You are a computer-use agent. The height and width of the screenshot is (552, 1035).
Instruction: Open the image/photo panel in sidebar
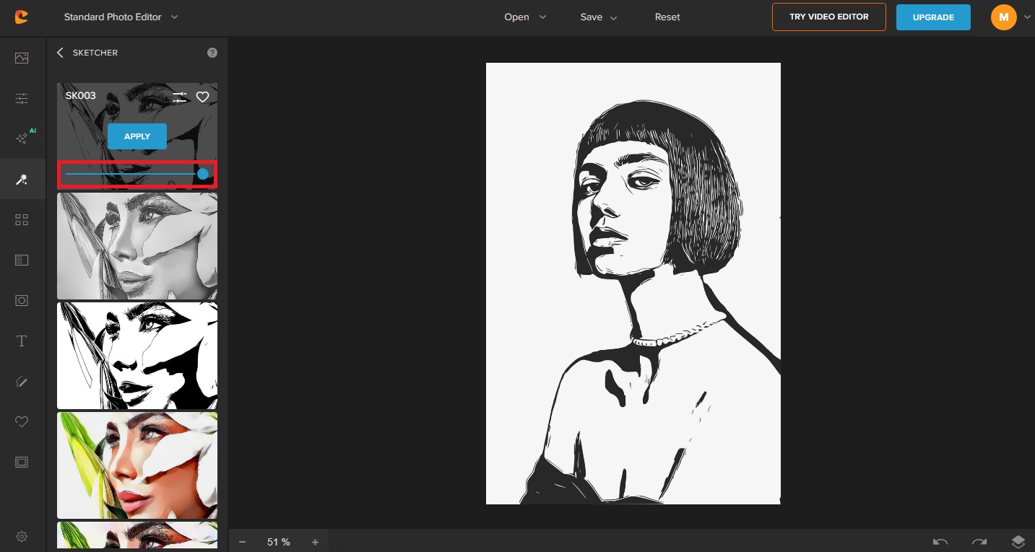(22, 58)
